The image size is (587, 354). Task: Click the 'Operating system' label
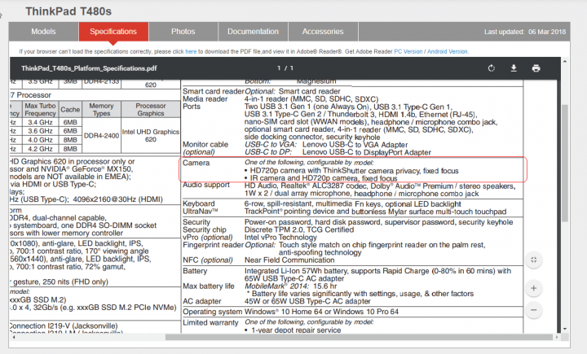click(x=212, y=312)
